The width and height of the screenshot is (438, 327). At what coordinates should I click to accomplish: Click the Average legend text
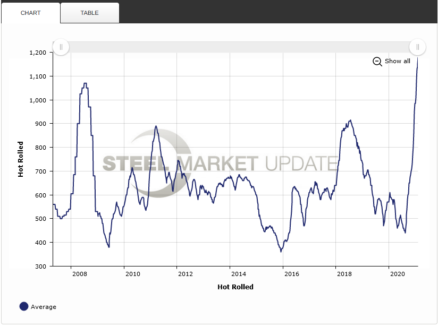point(44,307)
